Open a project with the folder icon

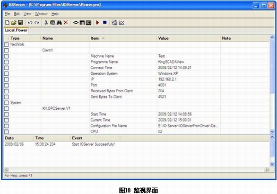click(x=14, y=23)
